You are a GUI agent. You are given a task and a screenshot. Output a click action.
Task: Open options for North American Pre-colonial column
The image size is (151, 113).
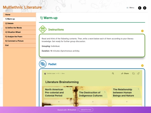point(70,89)
